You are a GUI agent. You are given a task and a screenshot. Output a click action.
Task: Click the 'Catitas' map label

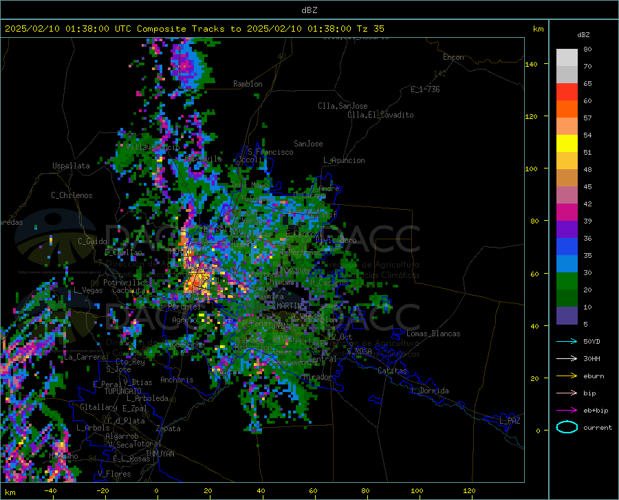point(392,371)
